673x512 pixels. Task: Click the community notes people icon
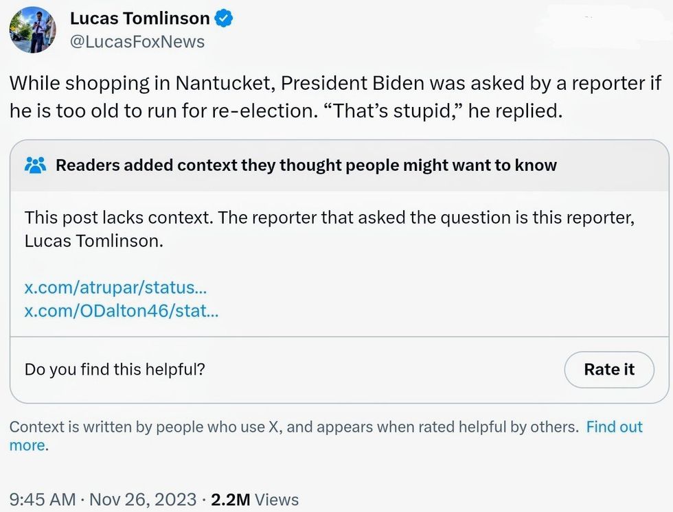tap(35, 165)
